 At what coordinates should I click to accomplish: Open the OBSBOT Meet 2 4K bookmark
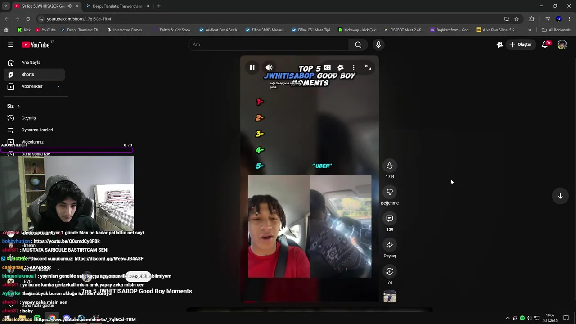(x=404, y=30)
